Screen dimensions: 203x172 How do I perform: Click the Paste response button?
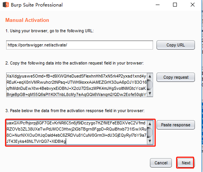(176, 125)
